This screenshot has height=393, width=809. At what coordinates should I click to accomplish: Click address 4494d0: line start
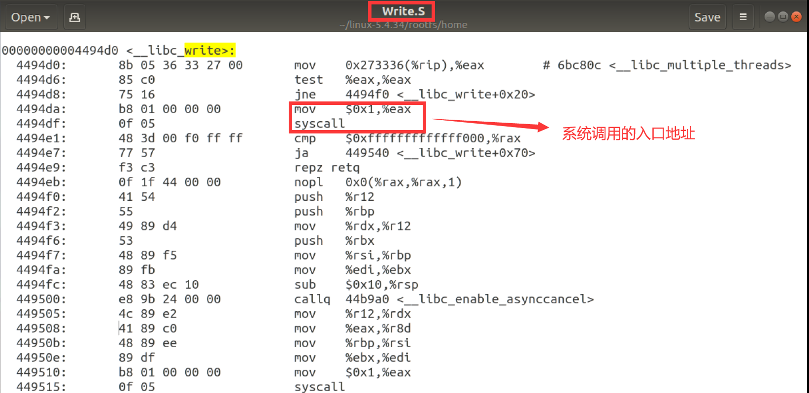(41, 65)
